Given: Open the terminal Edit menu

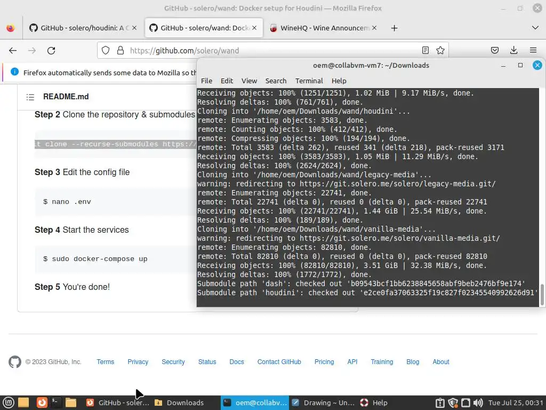Looking at the screenshot, I should point(227,81).
